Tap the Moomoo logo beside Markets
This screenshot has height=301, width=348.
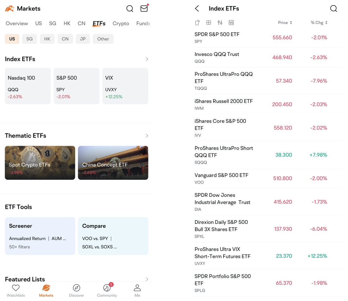(9, 9)
